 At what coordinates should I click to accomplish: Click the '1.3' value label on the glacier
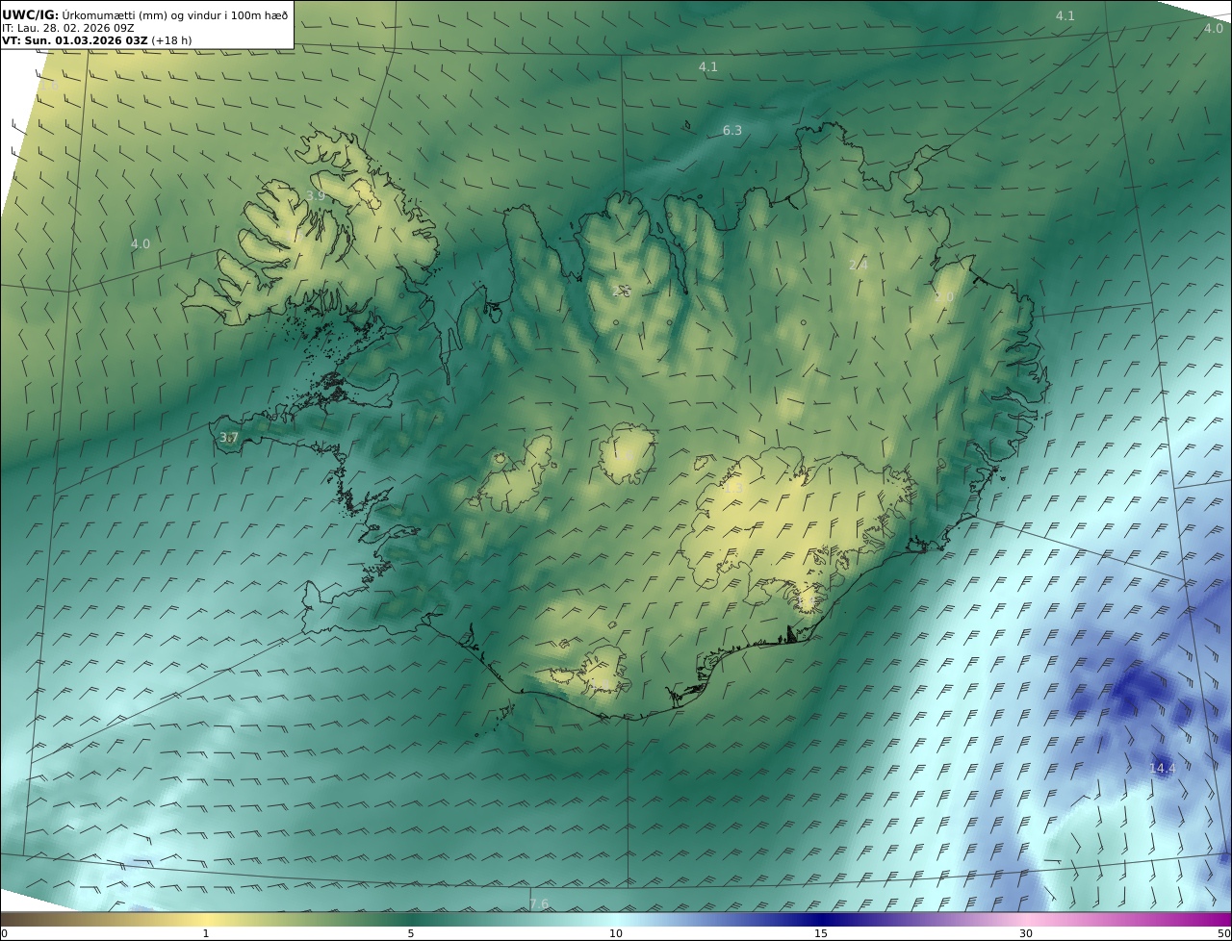pos(732,488)
